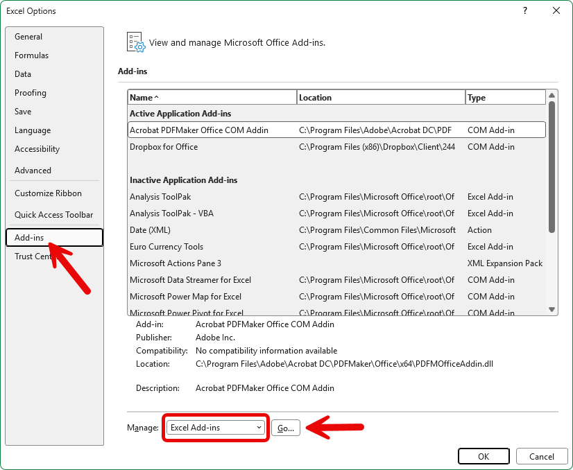
Task: Go to Save options
Action: tap(22, 111)
